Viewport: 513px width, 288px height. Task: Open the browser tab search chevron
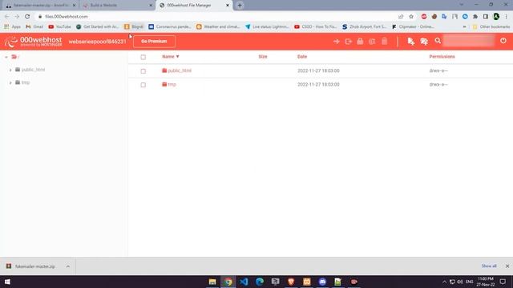pos(462,5)
